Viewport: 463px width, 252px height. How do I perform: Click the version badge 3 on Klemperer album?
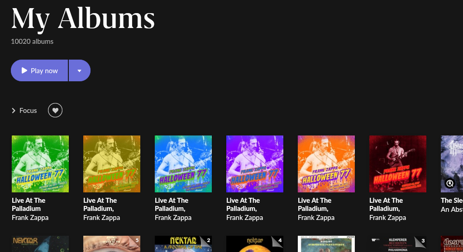(x=423, y=241)
